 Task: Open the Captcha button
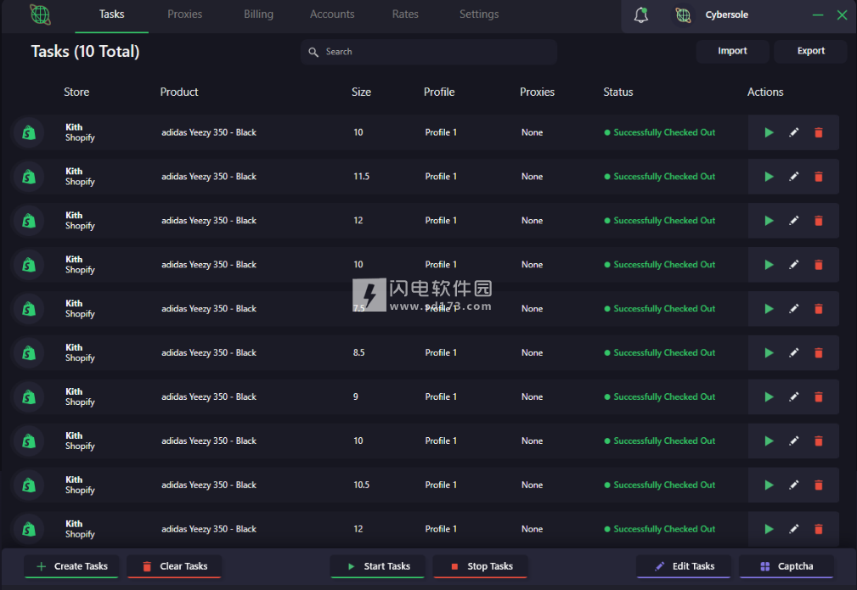pyautogui.click(x=787, y=566)
